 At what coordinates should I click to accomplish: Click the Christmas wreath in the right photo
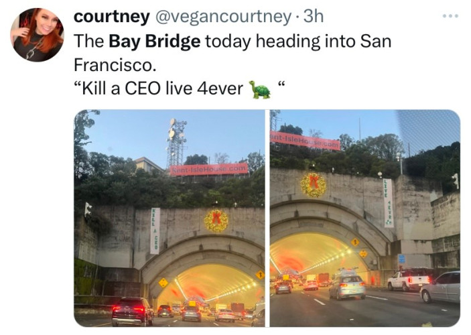[x=314, y=185]
